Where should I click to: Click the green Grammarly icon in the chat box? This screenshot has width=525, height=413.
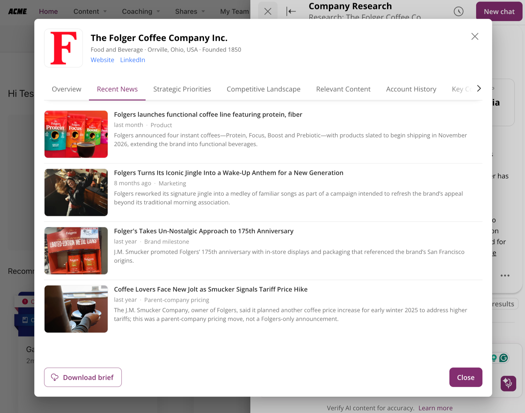(x=503, y=358)
